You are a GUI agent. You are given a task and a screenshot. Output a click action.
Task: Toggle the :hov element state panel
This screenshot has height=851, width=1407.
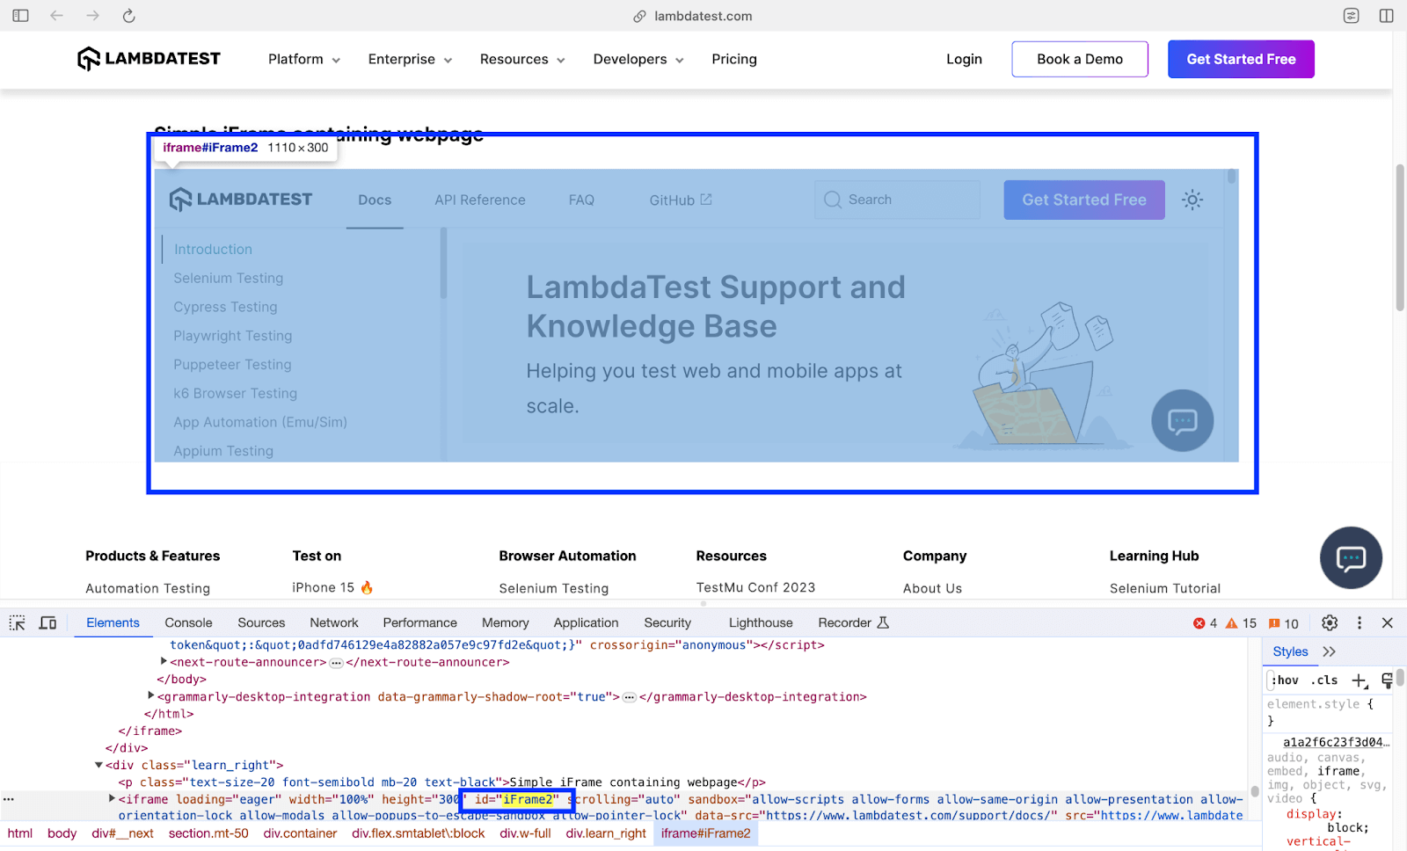(x=1285, y=680)
